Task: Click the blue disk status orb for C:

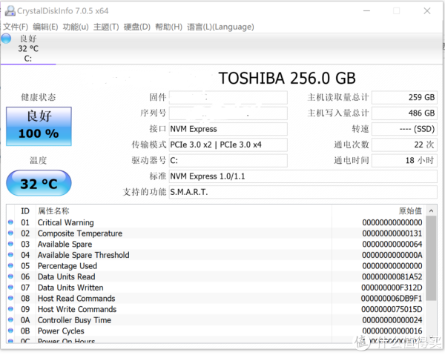Action: pos(6,39)
